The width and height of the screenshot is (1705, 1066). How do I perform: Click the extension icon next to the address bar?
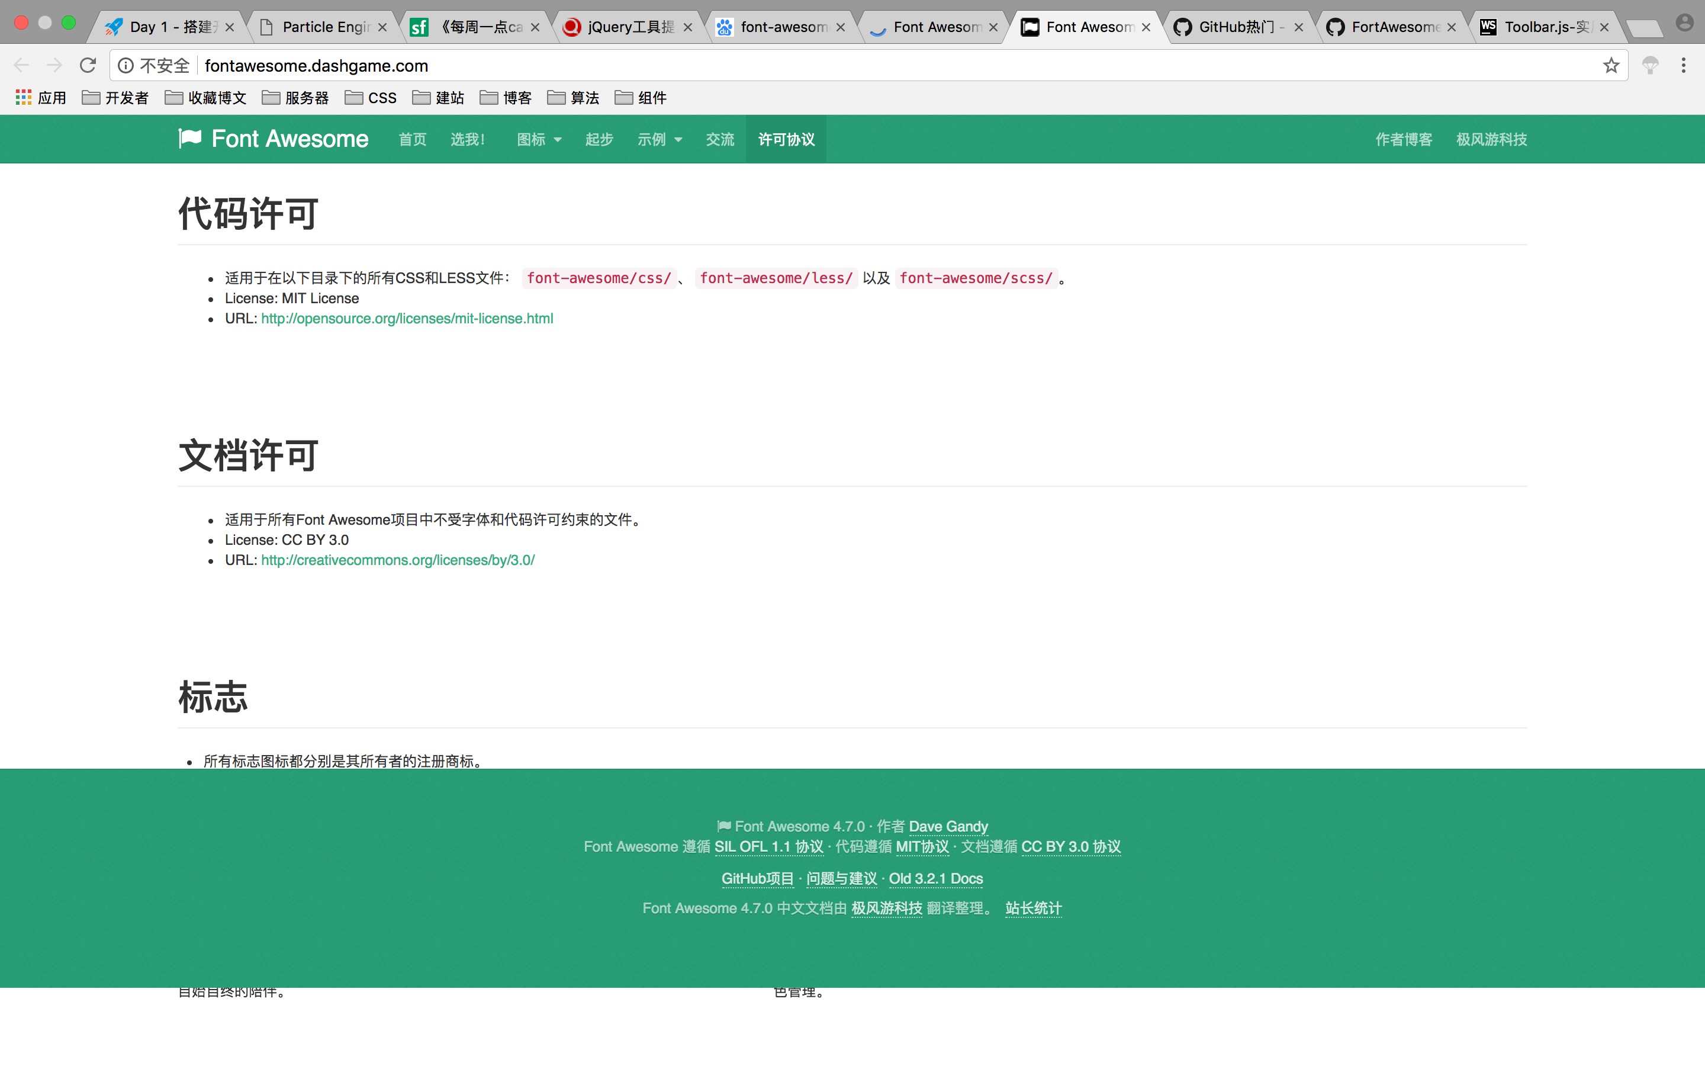pos(1649,65)
